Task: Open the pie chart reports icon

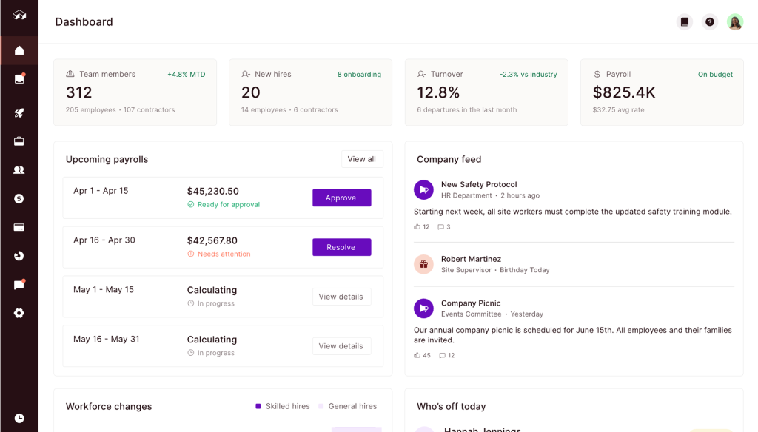Action: (19, 256)
